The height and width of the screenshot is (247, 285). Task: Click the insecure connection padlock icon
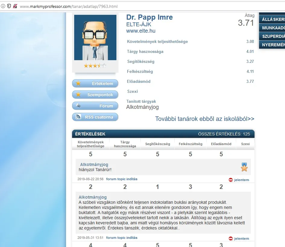coord(15,6)
